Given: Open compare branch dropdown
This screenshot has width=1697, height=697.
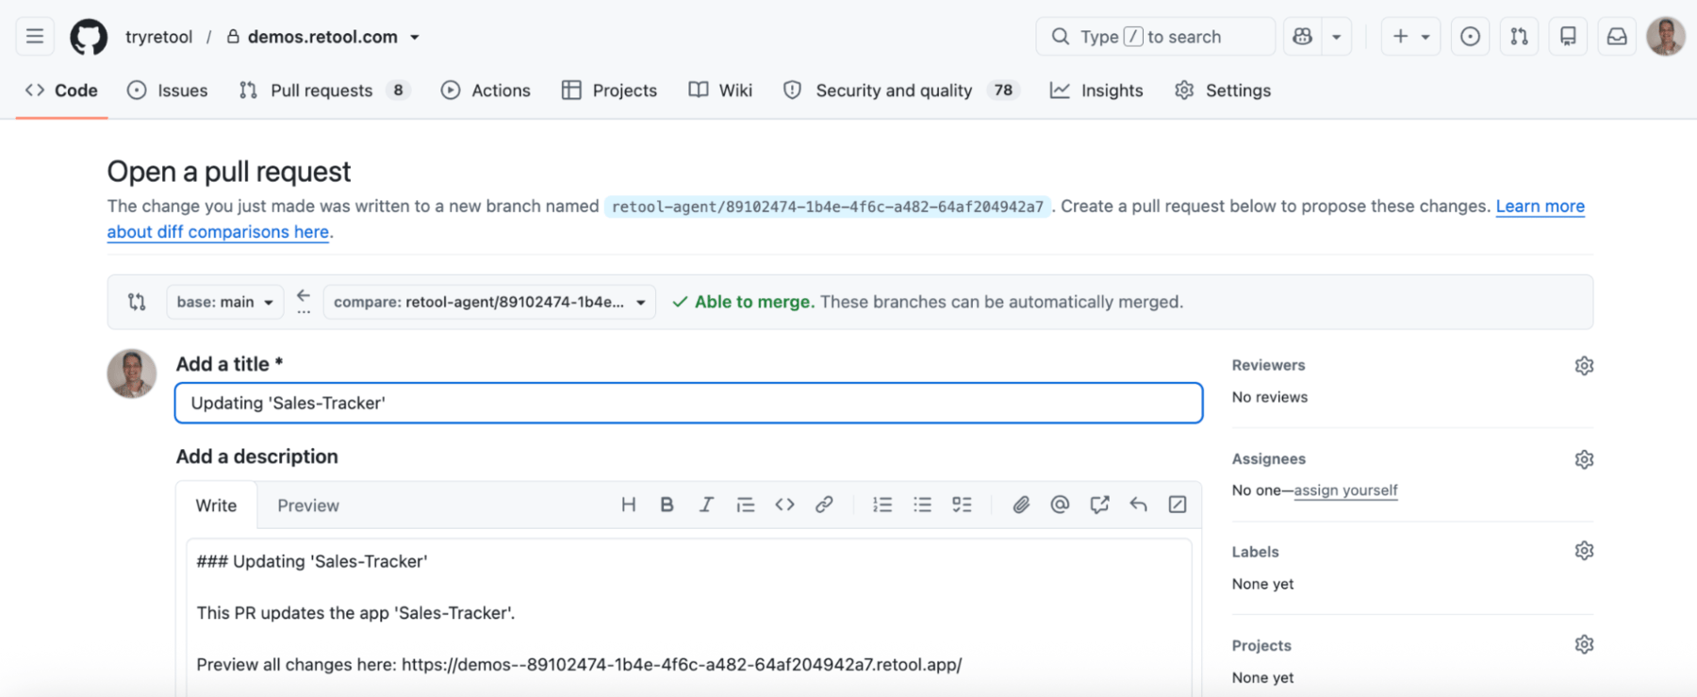Looking at the screenshot, I should tap(489, 302).
